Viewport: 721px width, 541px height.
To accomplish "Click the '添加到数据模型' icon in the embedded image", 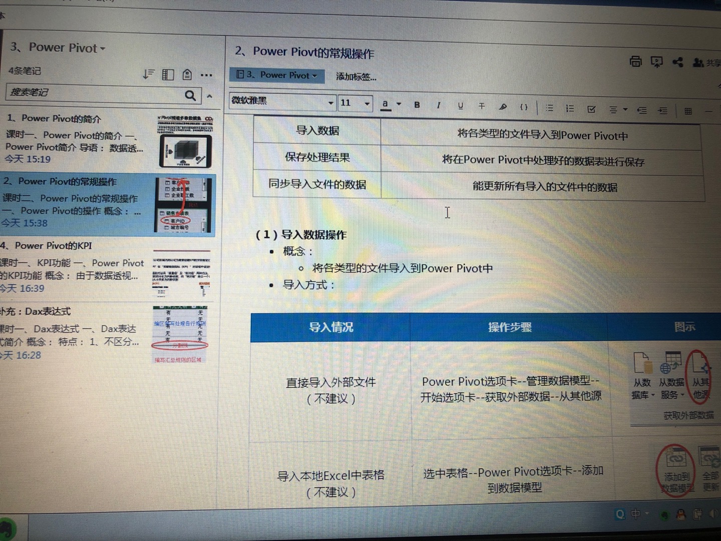I will [x=675, y=470].
